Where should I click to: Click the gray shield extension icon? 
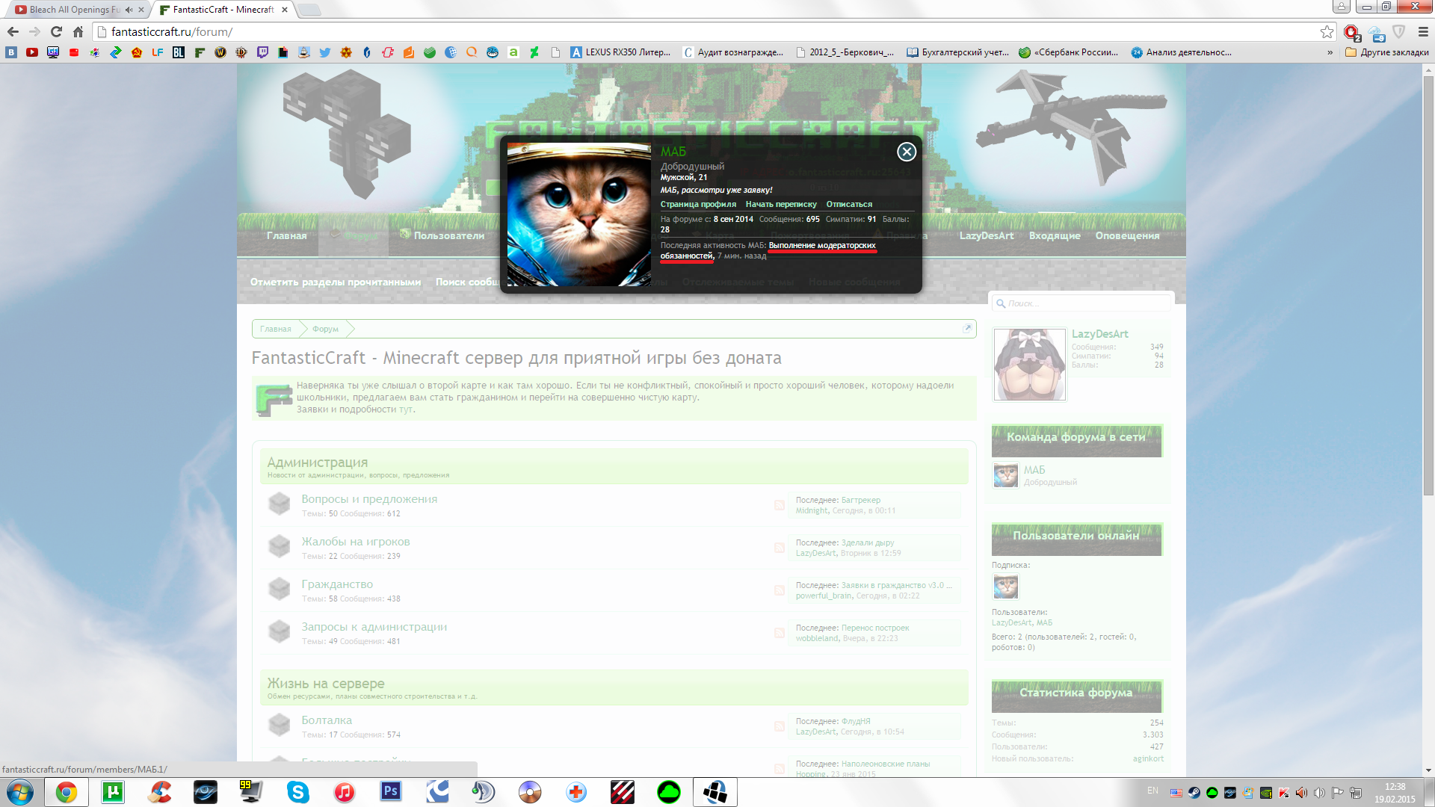point(1399,31)
